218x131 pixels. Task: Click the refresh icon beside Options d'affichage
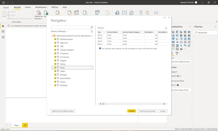coord(92,32)
